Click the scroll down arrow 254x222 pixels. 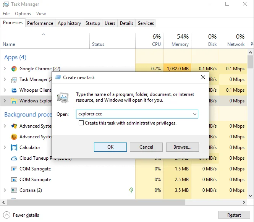[251, 196]
